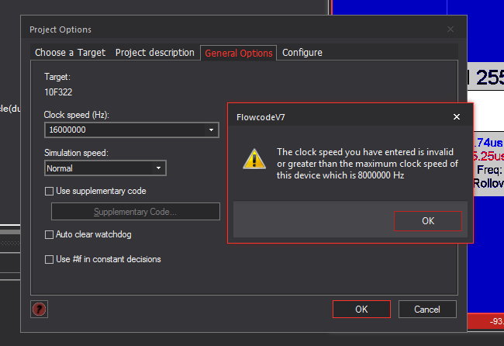Click the red help question mark icon
The image size is (504, 346).
click(x=40, y=310)
